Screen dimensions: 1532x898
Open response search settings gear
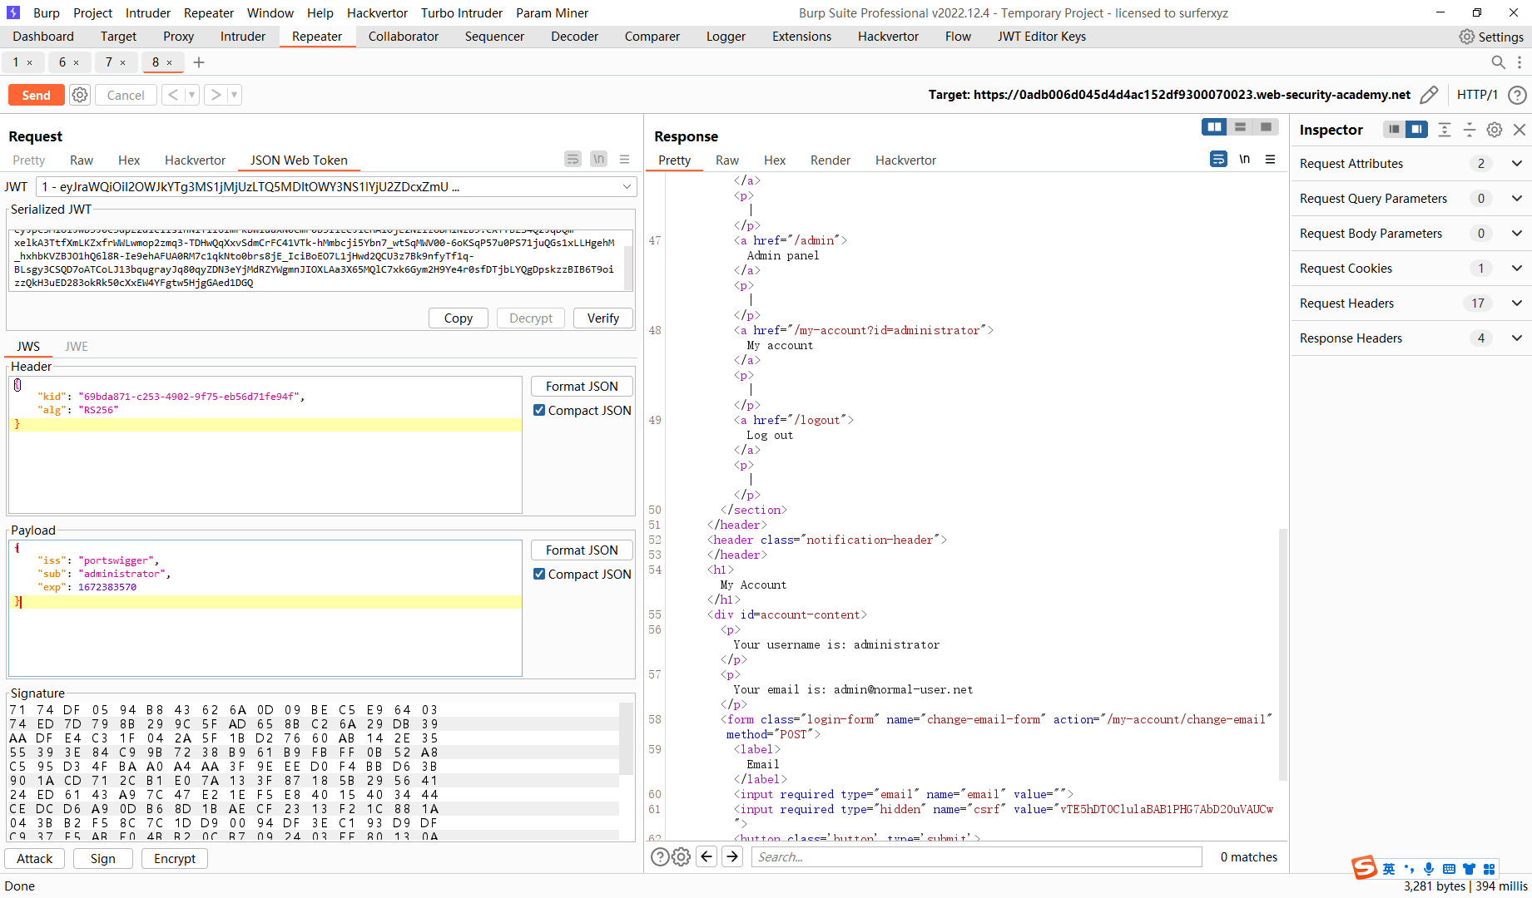pos(681,856)
